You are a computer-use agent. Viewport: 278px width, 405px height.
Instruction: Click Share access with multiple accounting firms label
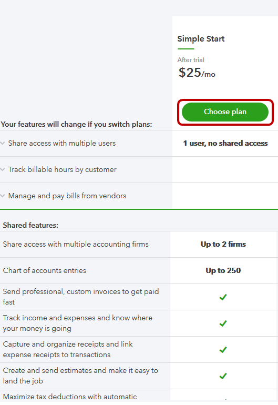[x=76, y=244]
